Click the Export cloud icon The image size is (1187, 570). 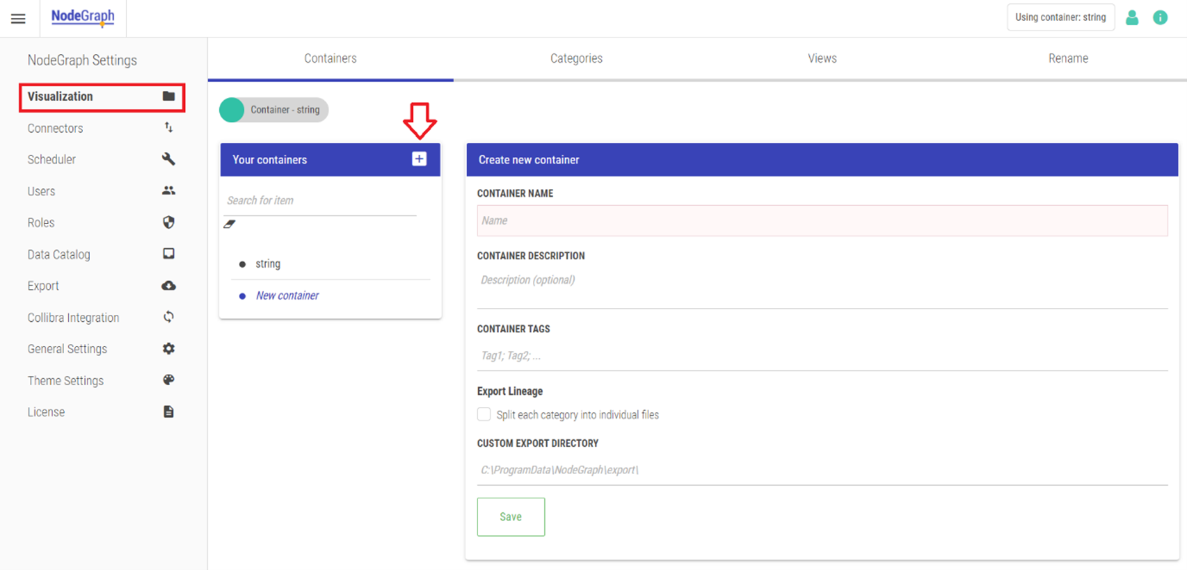click(x=168, y=286)
